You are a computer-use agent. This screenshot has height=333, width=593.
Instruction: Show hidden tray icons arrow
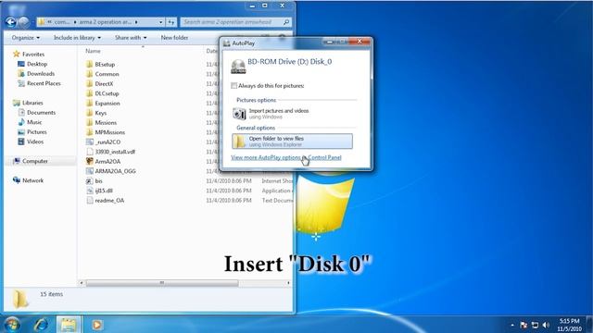[x=512, y=325]
